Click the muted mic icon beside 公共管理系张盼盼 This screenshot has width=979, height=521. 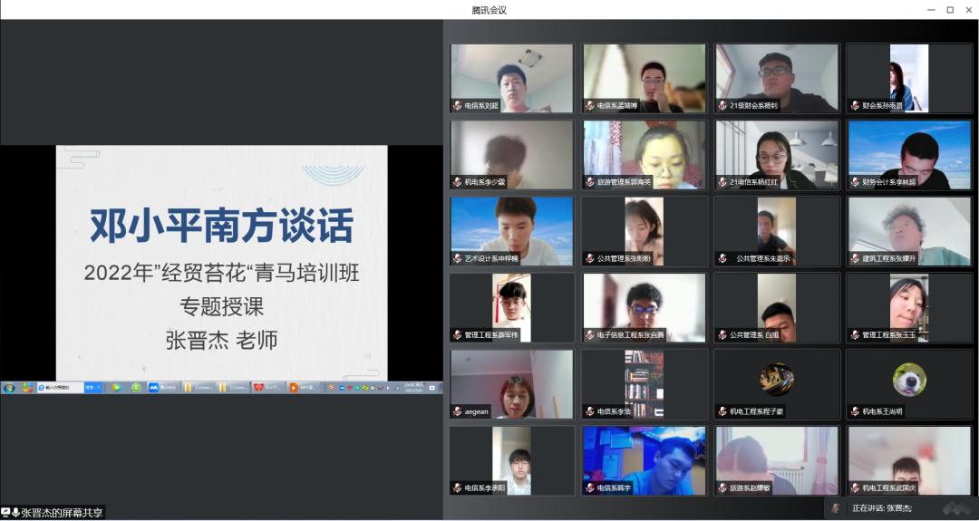590,258
